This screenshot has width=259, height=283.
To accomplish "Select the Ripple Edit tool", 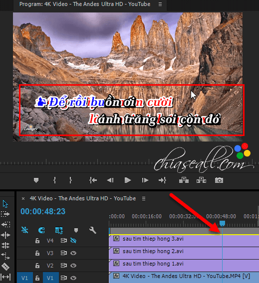I will pyautogui.click(x=5, y=235).
